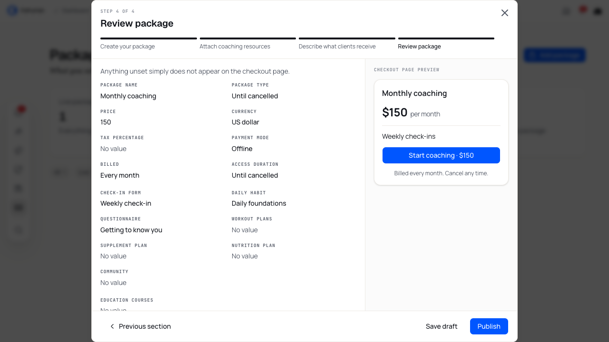This screenshot has width=609, height=342.
Task: Click the Weekly check-in form value
Action: pyautogui.click(x=126, y=203)
